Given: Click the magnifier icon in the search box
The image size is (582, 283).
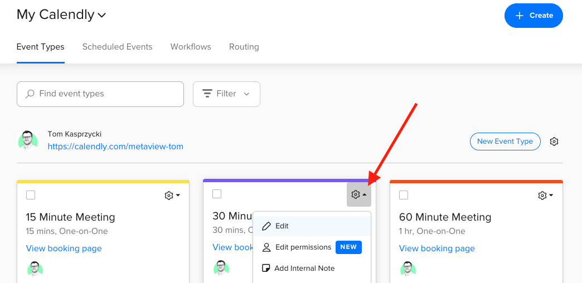Looking at the screenshot, I should (30, 94).
